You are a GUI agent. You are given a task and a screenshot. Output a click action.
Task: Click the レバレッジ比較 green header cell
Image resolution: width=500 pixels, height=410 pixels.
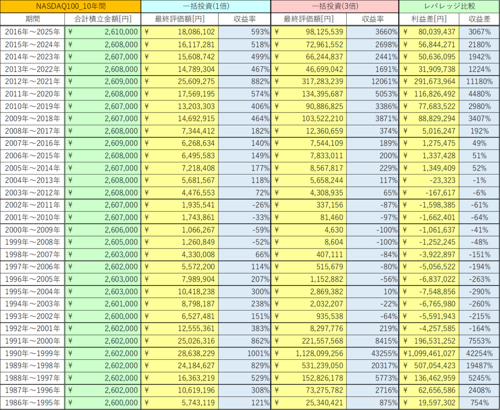tap(449, 7)
